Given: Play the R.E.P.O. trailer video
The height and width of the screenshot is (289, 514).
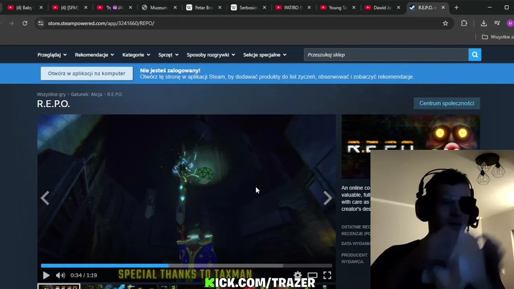Looking at the screenshot, I should coord(46,275).
